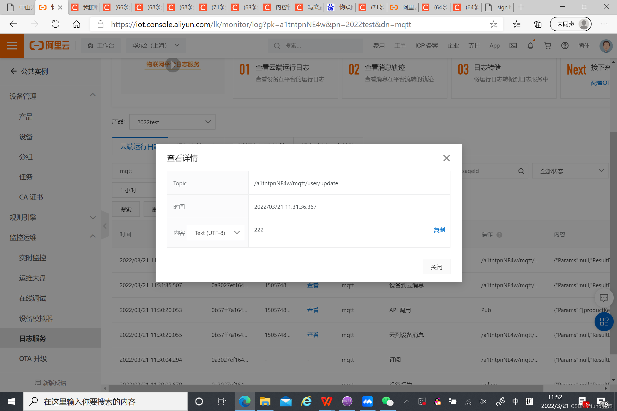The height and width of the screenshot is (411, 617).
Task: Open the shopping cart icon
Action: point(548,46)
